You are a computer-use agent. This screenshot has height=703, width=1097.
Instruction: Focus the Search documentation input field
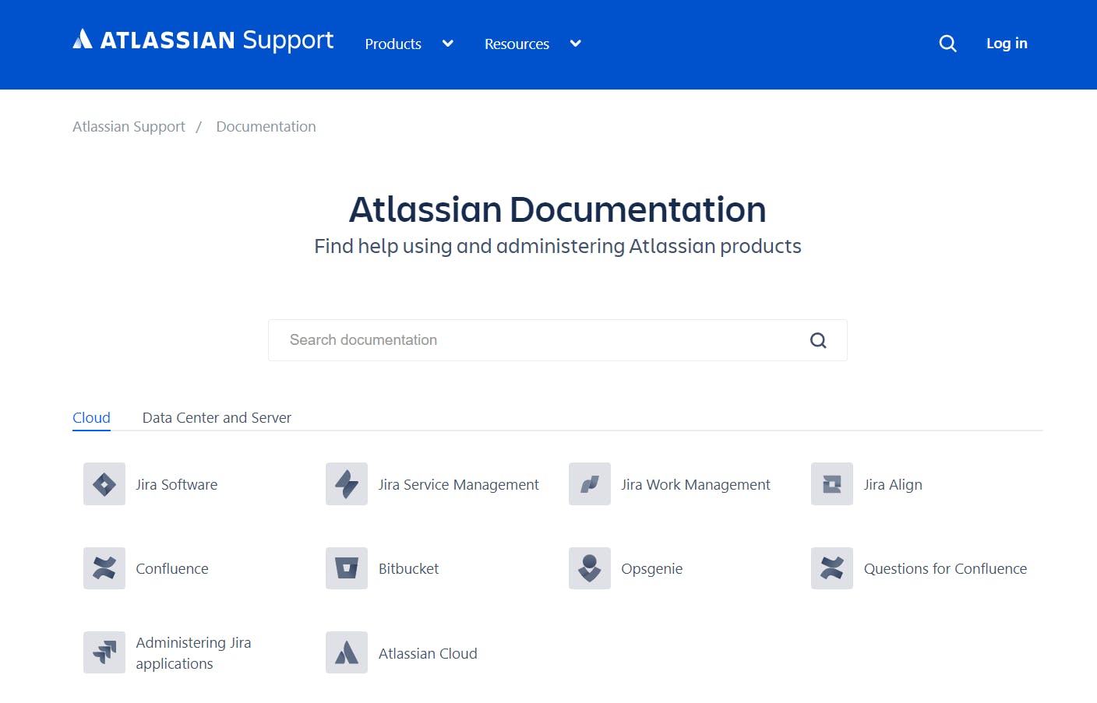click(558, 340)
